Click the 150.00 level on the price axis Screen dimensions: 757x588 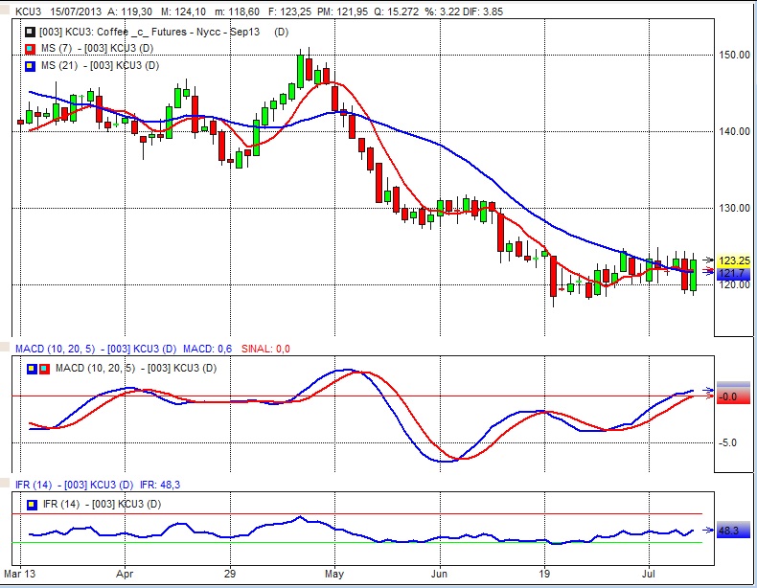click(734, 55)
